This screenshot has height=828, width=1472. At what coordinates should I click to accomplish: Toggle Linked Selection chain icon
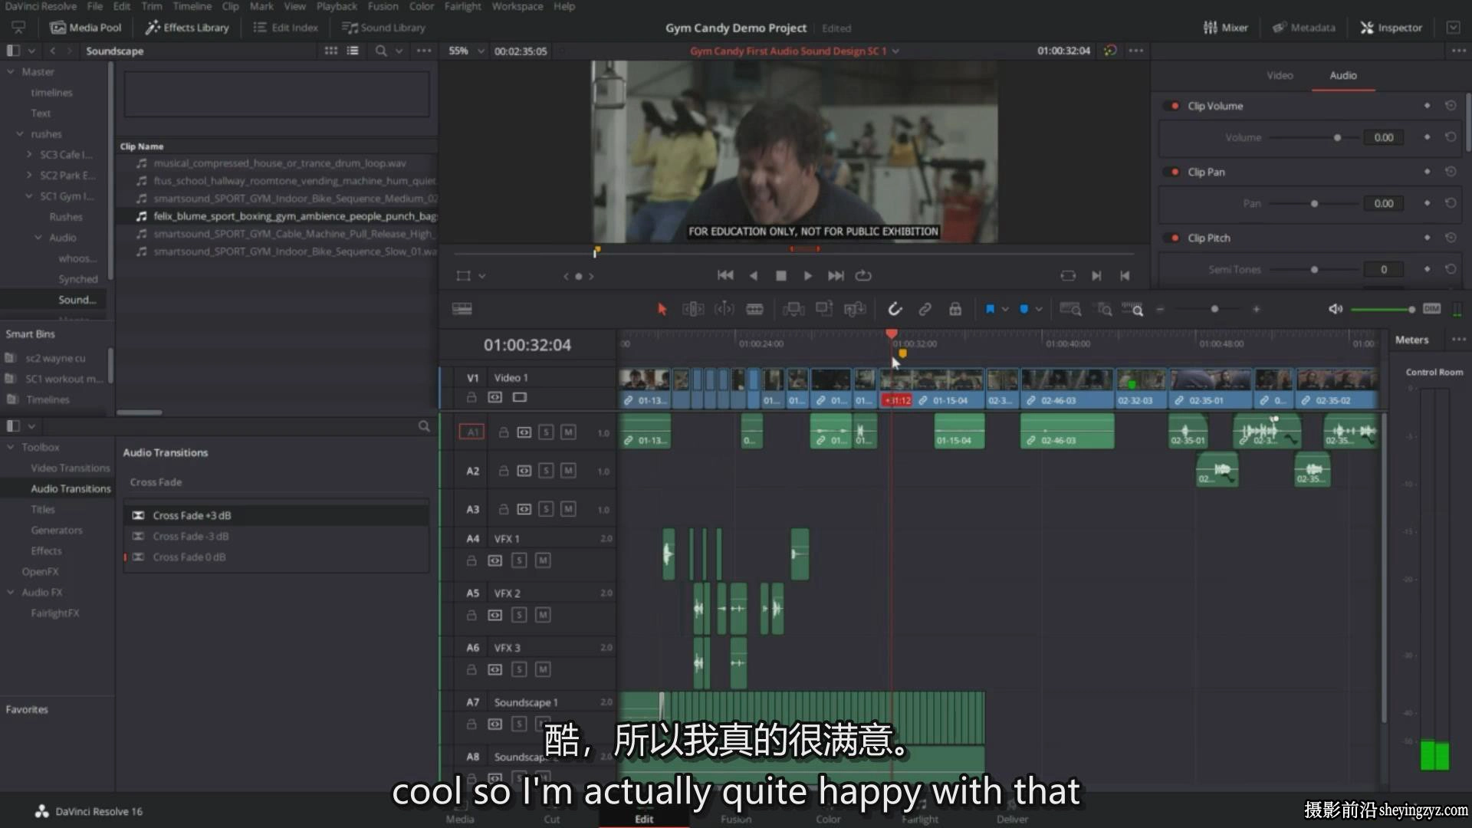click(925, 309)
